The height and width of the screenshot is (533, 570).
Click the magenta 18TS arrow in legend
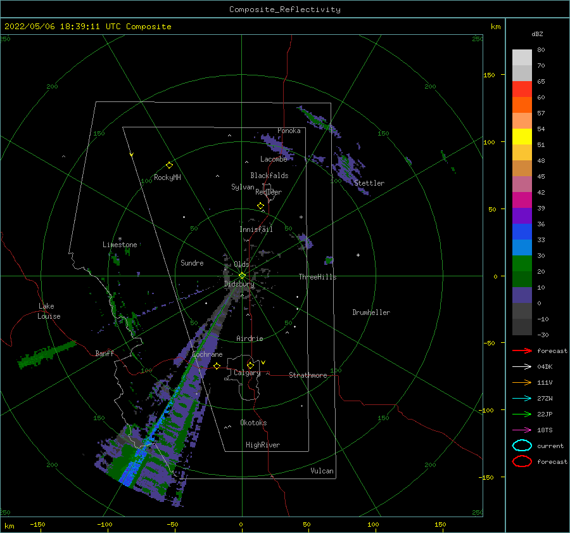click(522, 430)
